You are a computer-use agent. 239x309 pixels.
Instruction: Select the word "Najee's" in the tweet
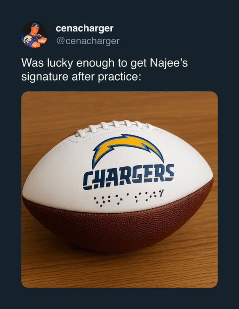(169, 63)
